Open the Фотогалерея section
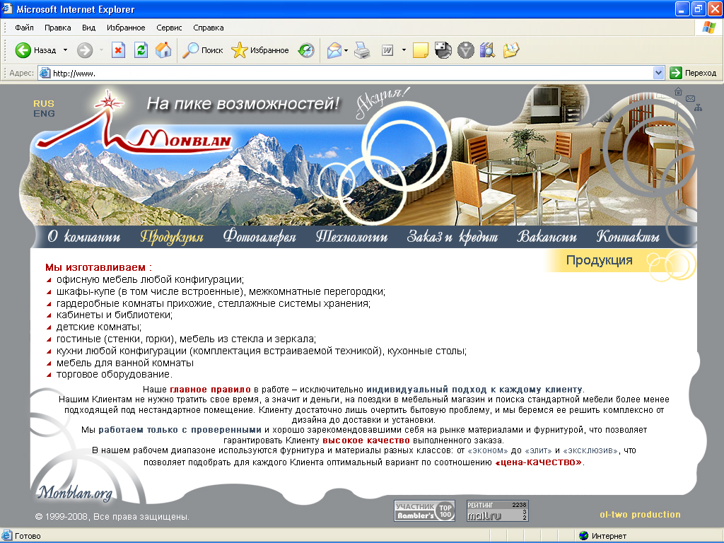724x543 pixels. (259, 236)
